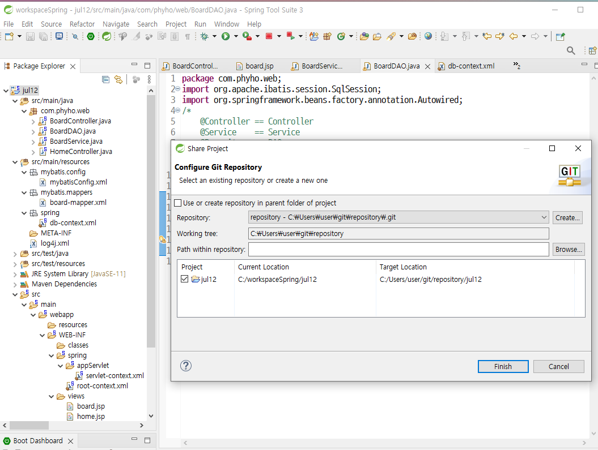This screenshot has width=598, height=450.
Task: Click the Pin Editor icon
Action: click(x=560, y=37)
